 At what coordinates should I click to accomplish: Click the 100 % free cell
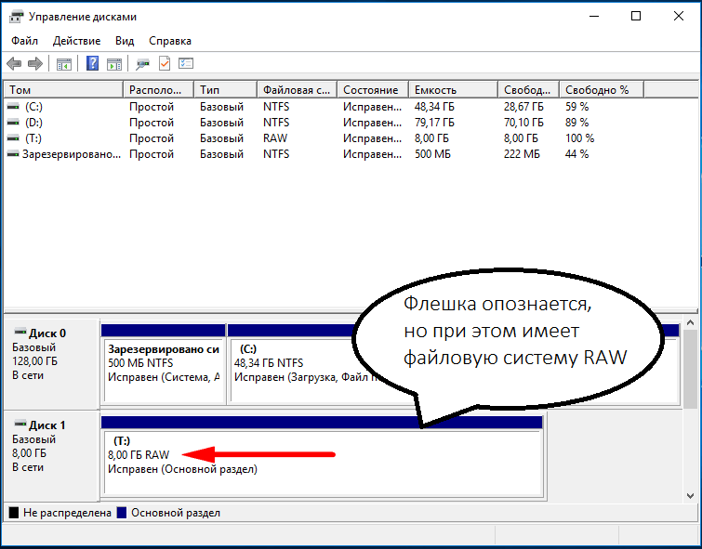coord(580,138)
